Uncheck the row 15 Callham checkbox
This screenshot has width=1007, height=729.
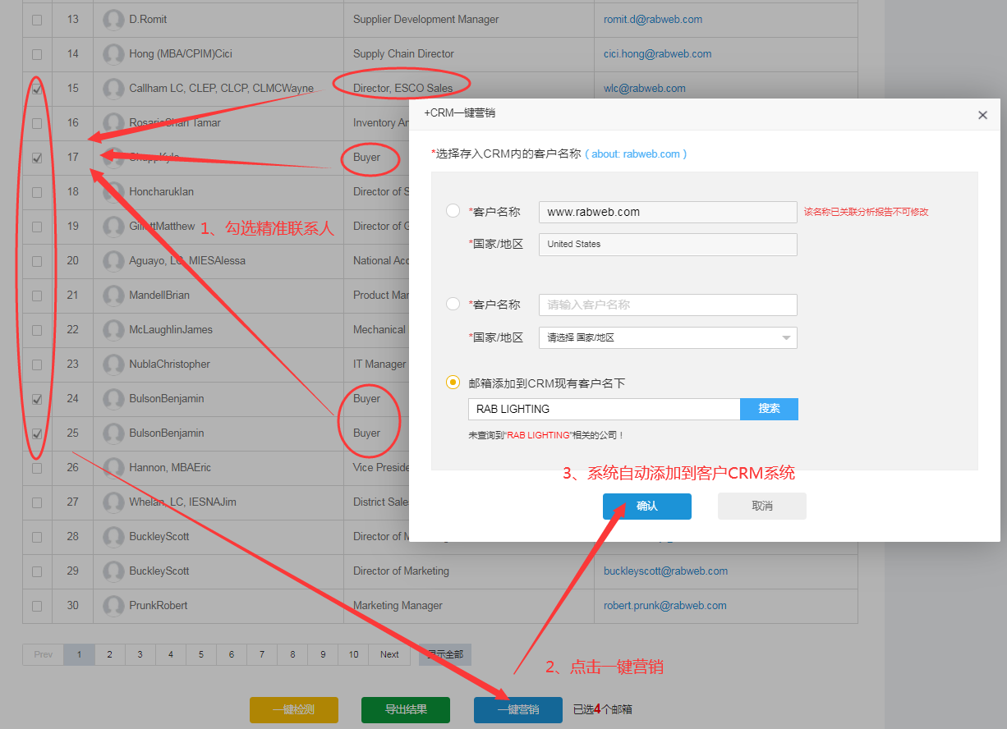click(x=37, y=89)
